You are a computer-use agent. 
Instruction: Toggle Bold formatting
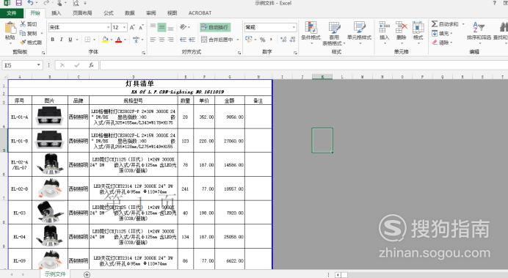coord(52,40)
